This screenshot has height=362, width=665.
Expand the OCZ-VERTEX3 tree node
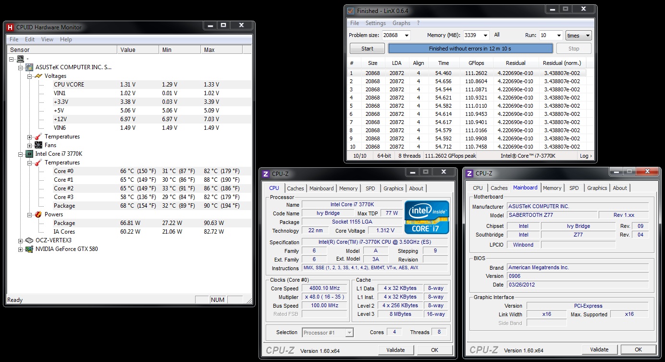coord(21,240)
